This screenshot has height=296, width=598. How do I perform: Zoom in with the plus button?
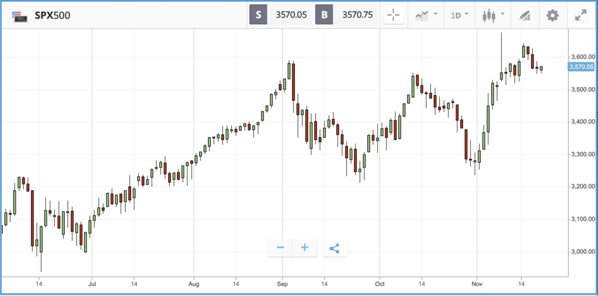pos(304,248)
